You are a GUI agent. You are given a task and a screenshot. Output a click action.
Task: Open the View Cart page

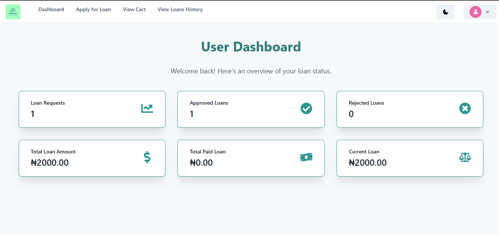tap(134, 9)
